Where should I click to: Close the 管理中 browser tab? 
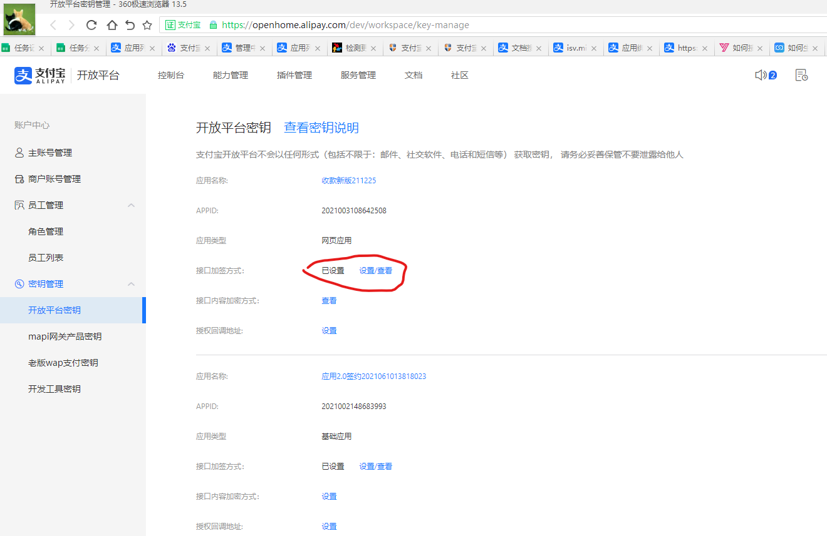[x=263, y=48]
